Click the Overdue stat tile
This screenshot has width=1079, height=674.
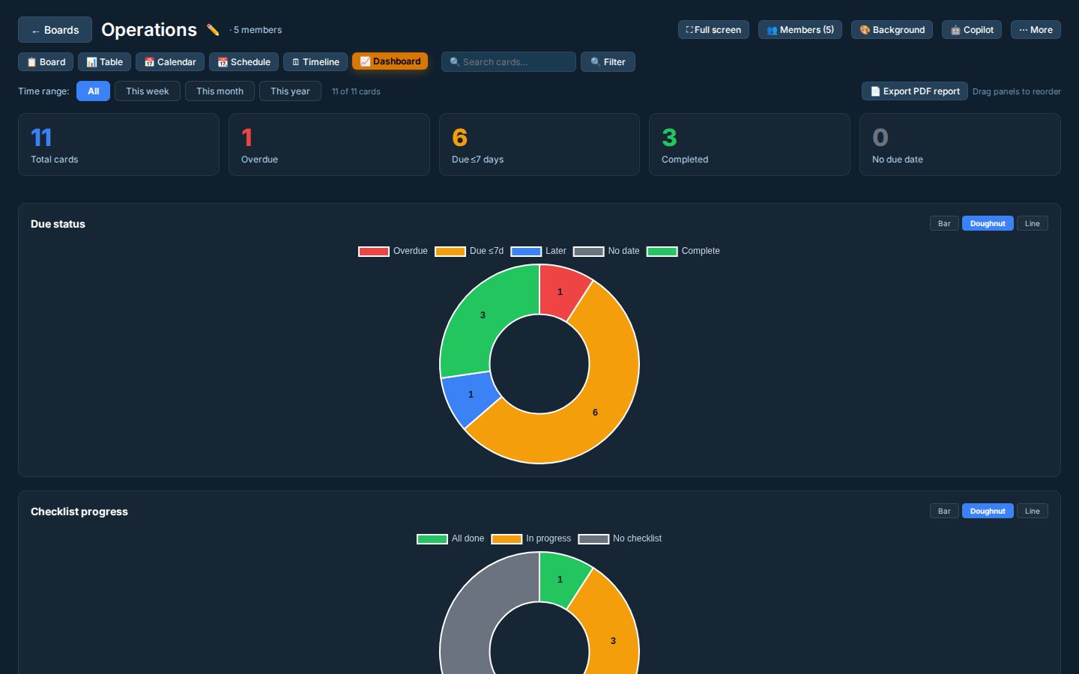click(329, 145)
